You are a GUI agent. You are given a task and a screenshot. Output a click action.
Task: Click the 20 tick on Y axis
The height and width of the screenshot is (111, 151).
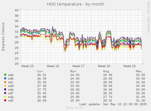click(17, 64)
